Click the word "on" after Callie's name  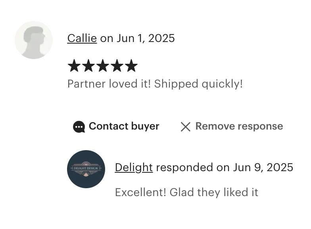(x=107, y=38)
